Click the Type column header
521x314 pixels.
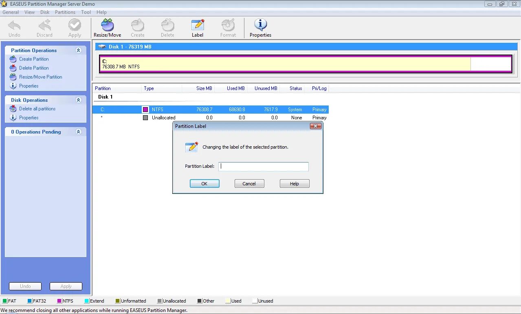click(x=162, y=88)
